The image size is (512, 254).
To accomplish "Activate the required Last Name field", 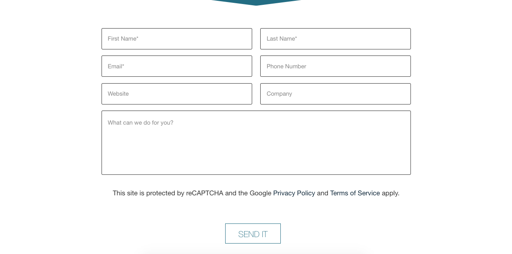I will pos(335,39).
